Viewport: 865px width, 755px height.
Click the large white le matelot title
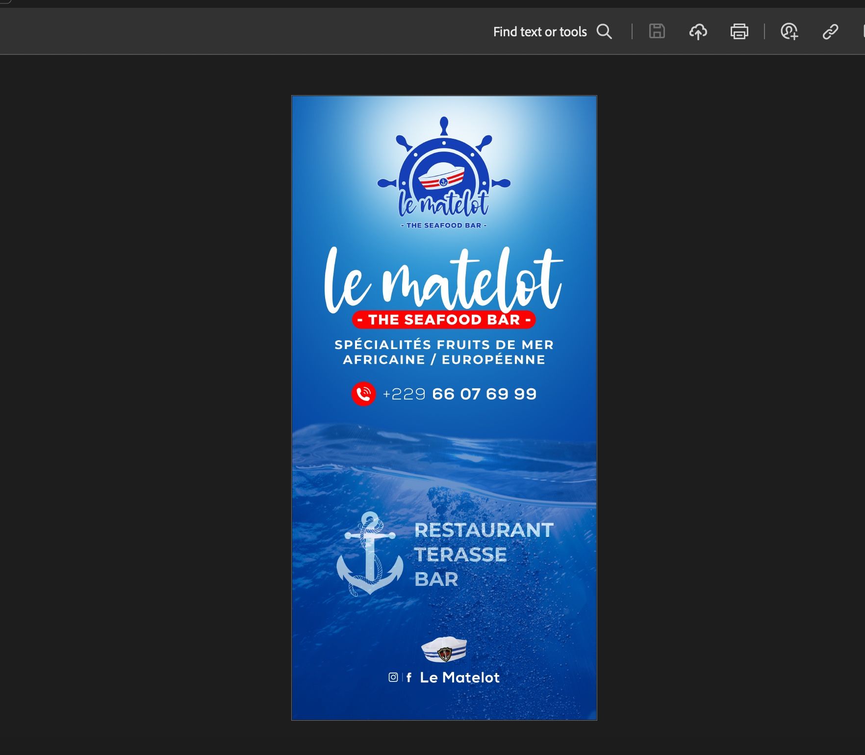(443, 280)
